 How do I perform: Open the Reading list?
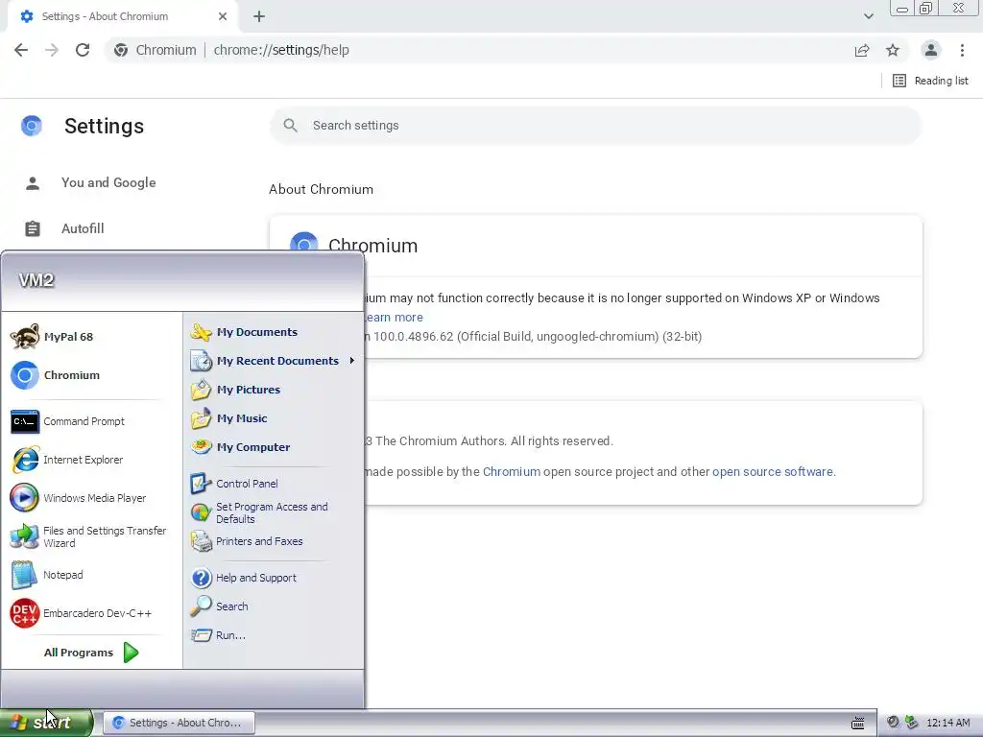coord(930,81)
